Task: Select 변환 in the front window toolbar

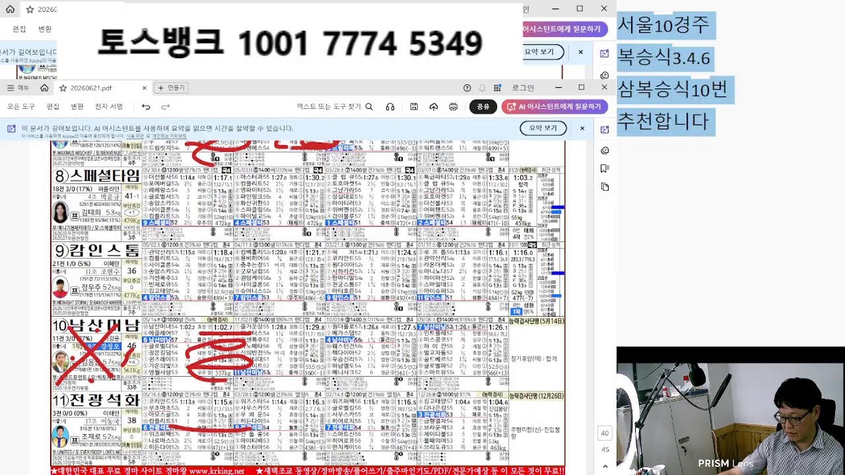Action: point(77,106)
